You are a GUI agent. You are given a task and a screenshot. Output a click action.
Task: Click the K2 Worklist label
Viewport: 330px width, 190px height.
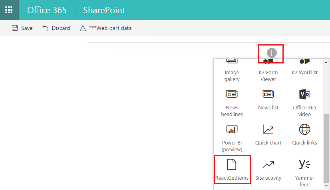coord(304,73)
